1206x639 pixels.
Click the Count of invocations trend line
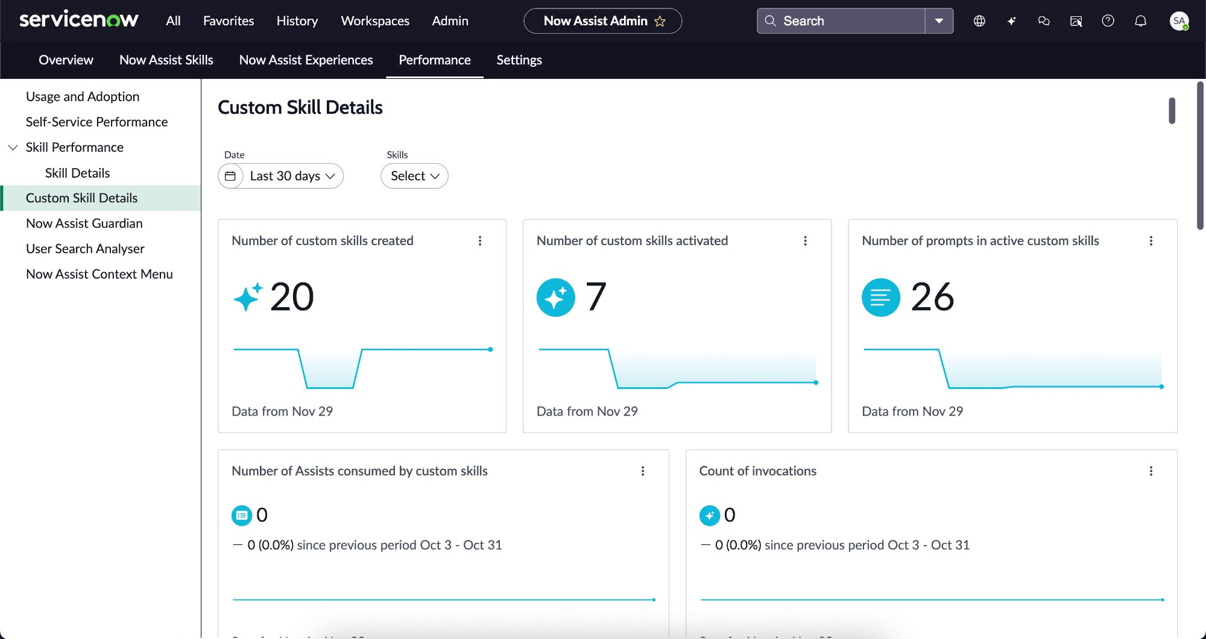tap(932, 600)
